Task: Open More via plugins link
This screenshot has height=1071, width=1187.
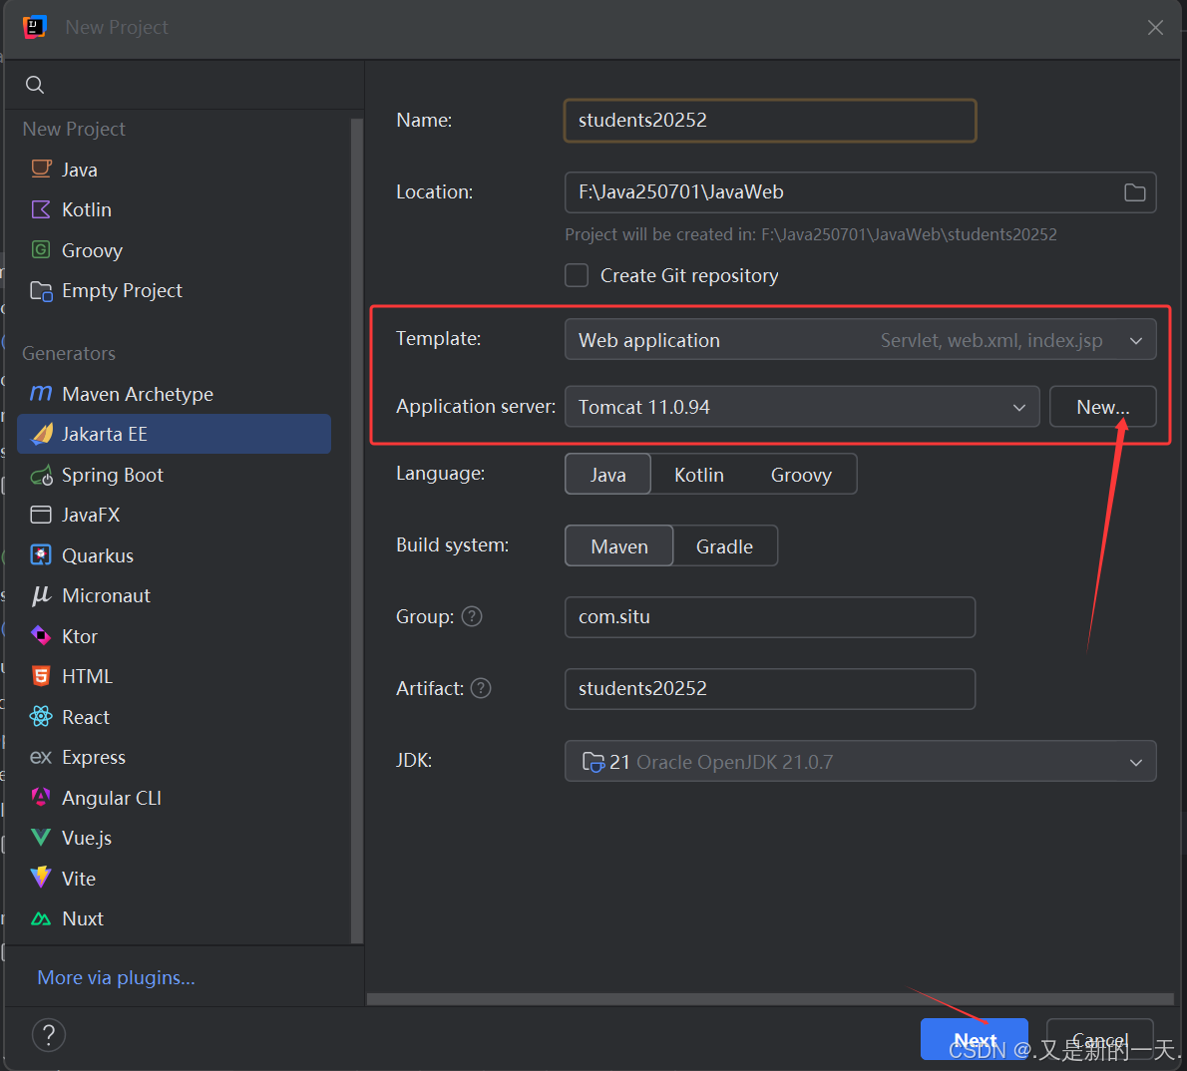Action: (116, 978)
